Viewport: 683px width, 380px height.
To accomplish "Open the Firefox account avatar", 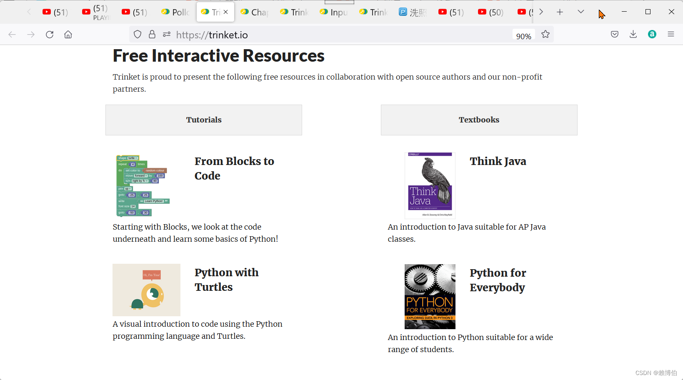I will 652,35.
